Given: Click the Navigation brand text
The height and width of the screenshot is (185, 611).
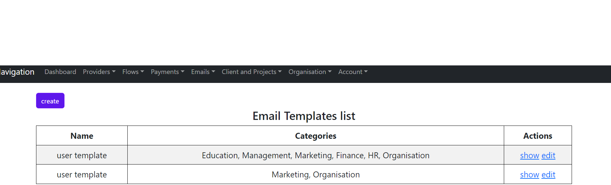Looking at the screenshot, I should [17, 72].
